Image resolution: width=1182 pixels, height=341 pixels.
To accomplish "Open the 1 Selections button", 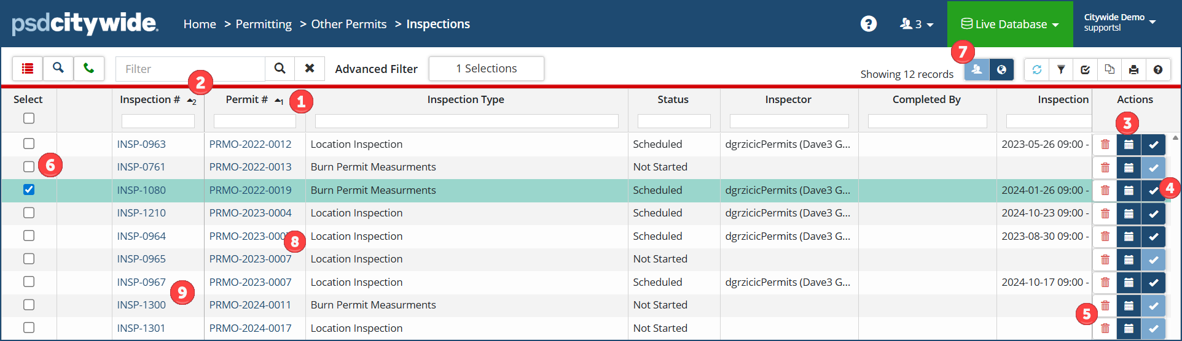I will [x=486, y=69].
